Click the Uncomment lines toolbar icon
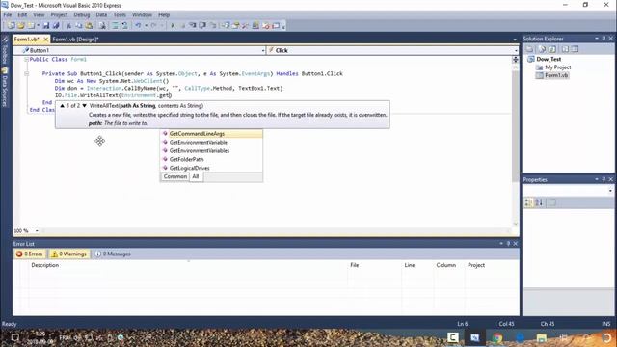 [124, 26]
